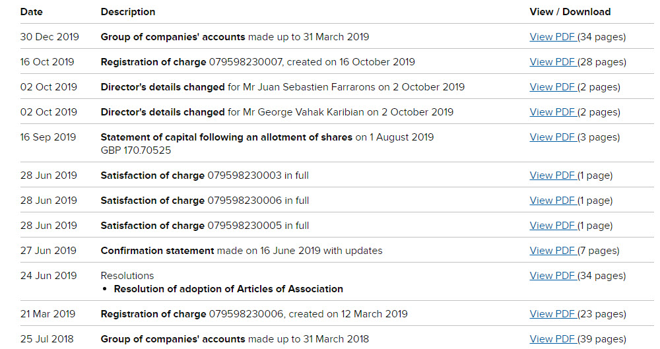View PDF for Juan Sebastien Farrarons director change

552,86
